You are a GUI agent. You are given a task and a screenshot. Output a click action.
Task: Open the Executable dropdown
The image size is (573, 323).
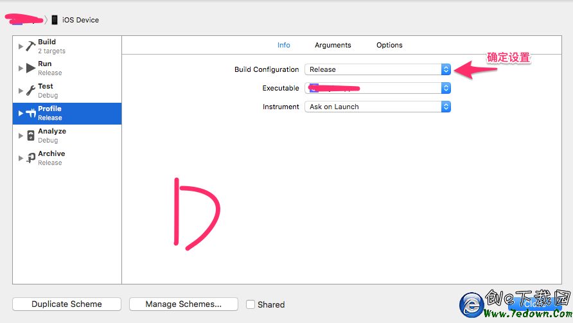(378, 88)
